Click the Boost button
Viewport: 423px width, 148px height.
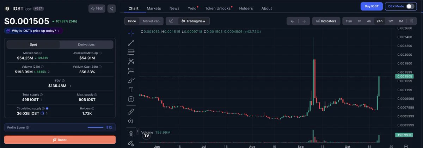60,140
